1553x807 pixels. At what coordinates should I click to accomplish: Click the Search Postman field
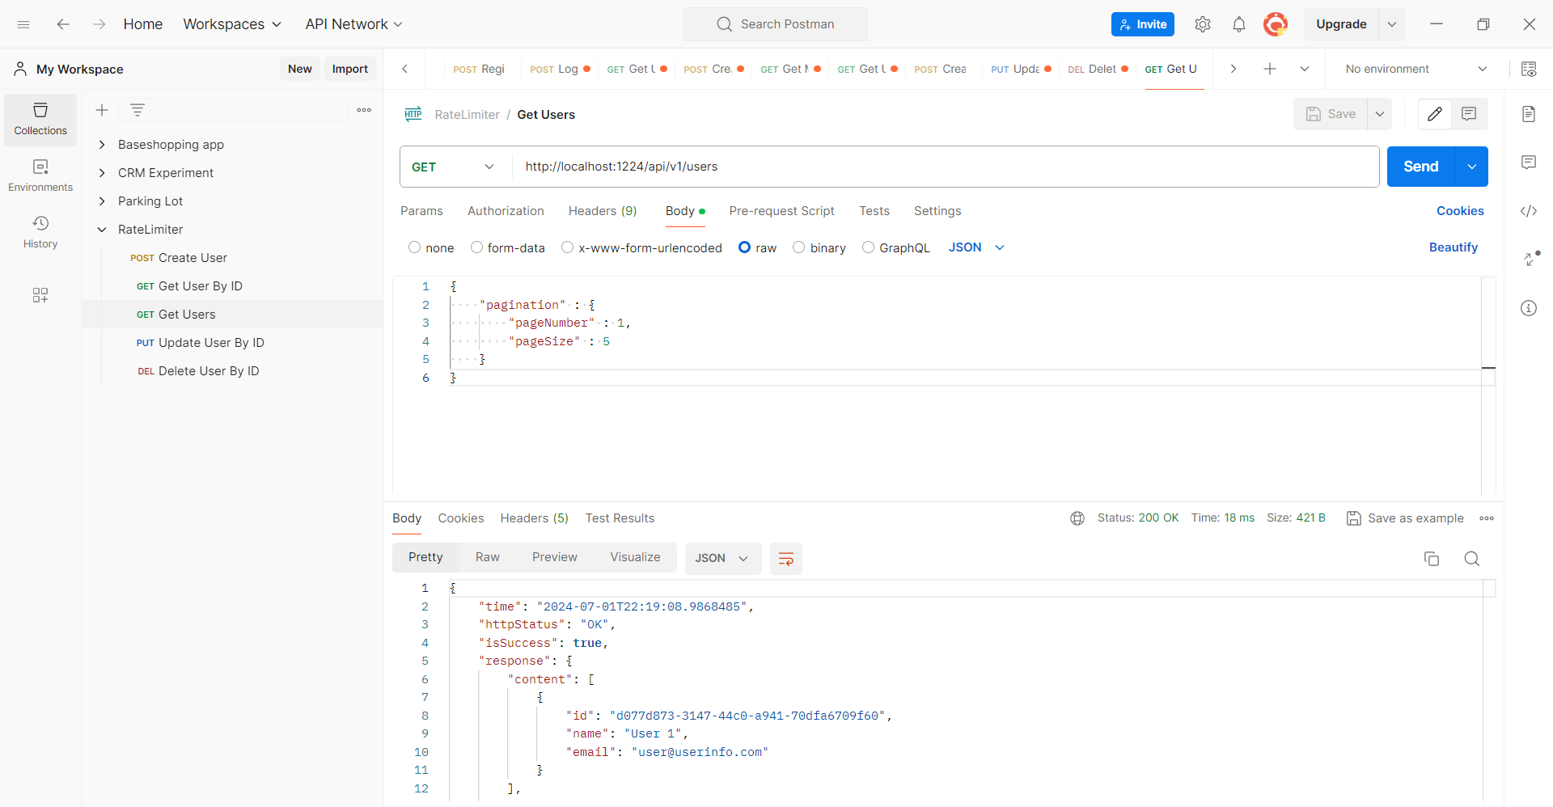point(776,24)
